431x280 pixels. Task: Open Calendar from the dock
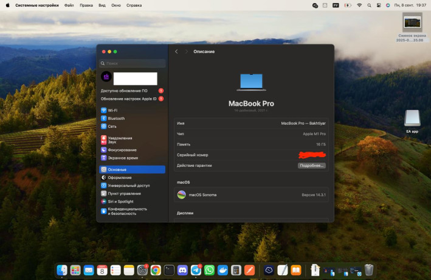point(102,270)
